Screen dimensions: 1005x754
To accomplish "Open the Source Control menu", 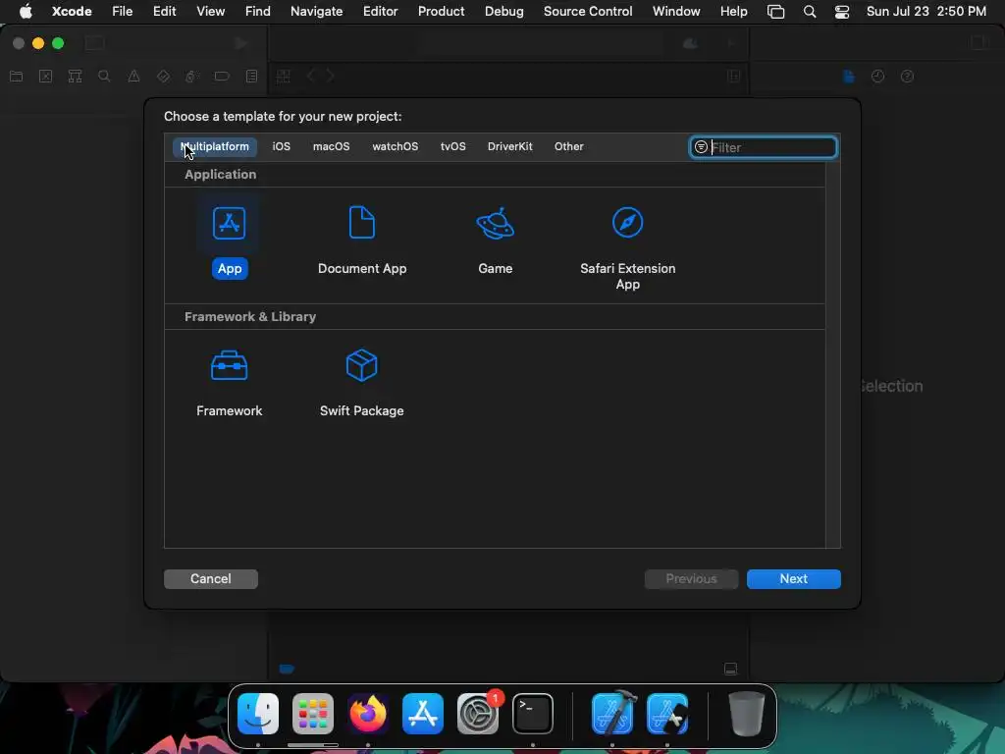I will (x=588, y=11).
